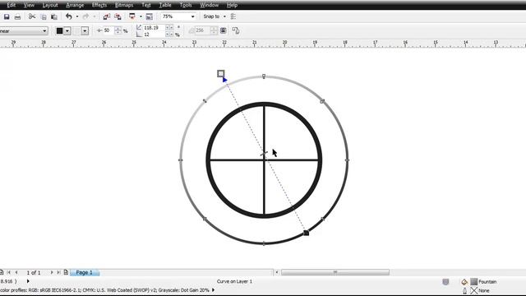
Task: Undo the last action
Action: pyautogui.click(x=69, y=16)
